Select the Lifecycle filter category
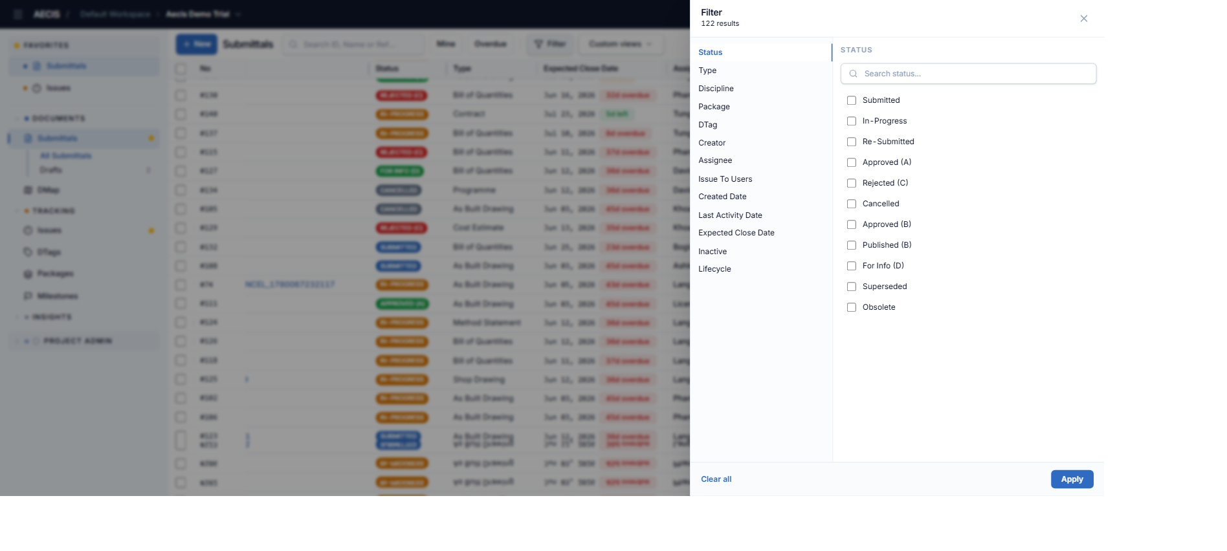This screenshot has height=551, width=1227. click(761, 269)
